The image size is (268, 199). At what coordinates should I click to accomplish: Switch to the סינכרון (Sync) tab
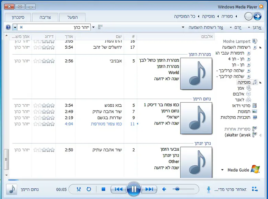click(18, 17)
